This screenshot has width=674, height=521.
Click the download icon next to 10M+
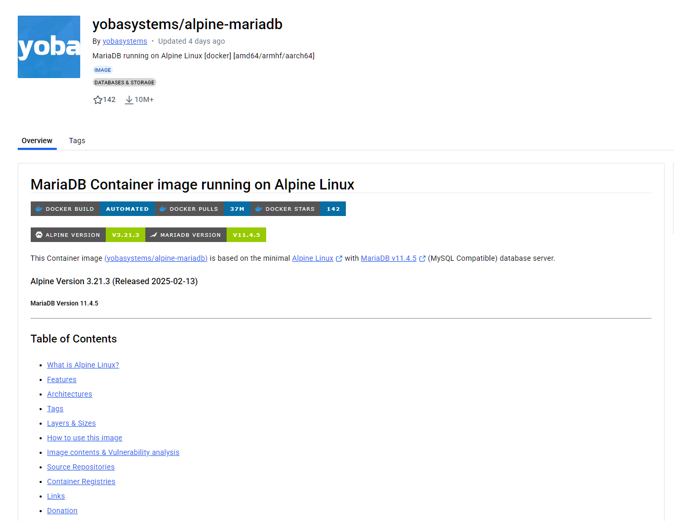(x=129, y=100)
